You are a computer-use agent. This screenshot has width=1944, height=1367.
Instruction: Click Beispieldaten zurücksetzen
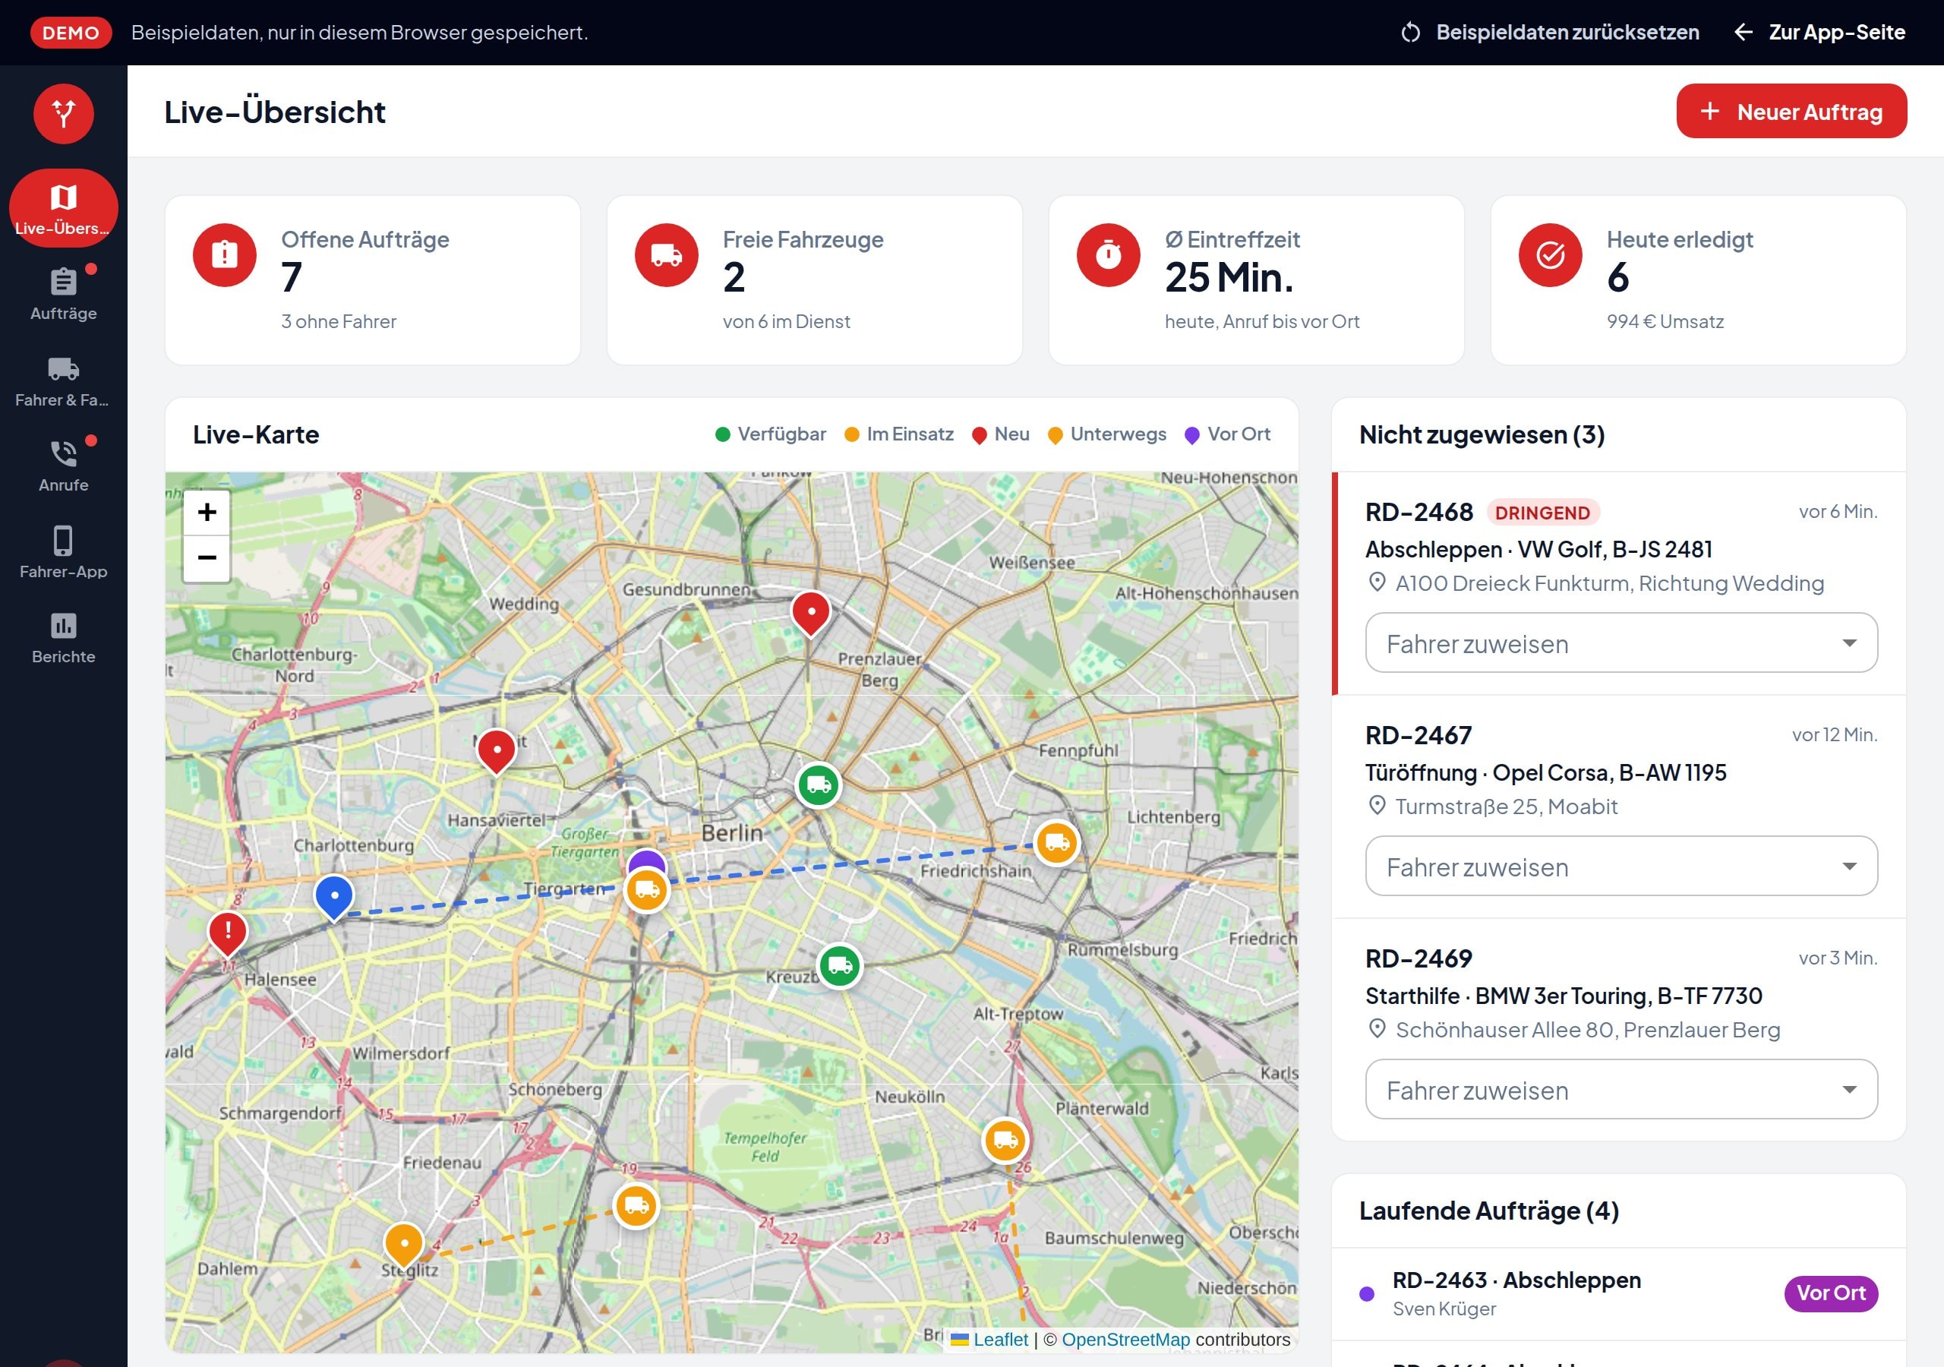pos(1549,32)
